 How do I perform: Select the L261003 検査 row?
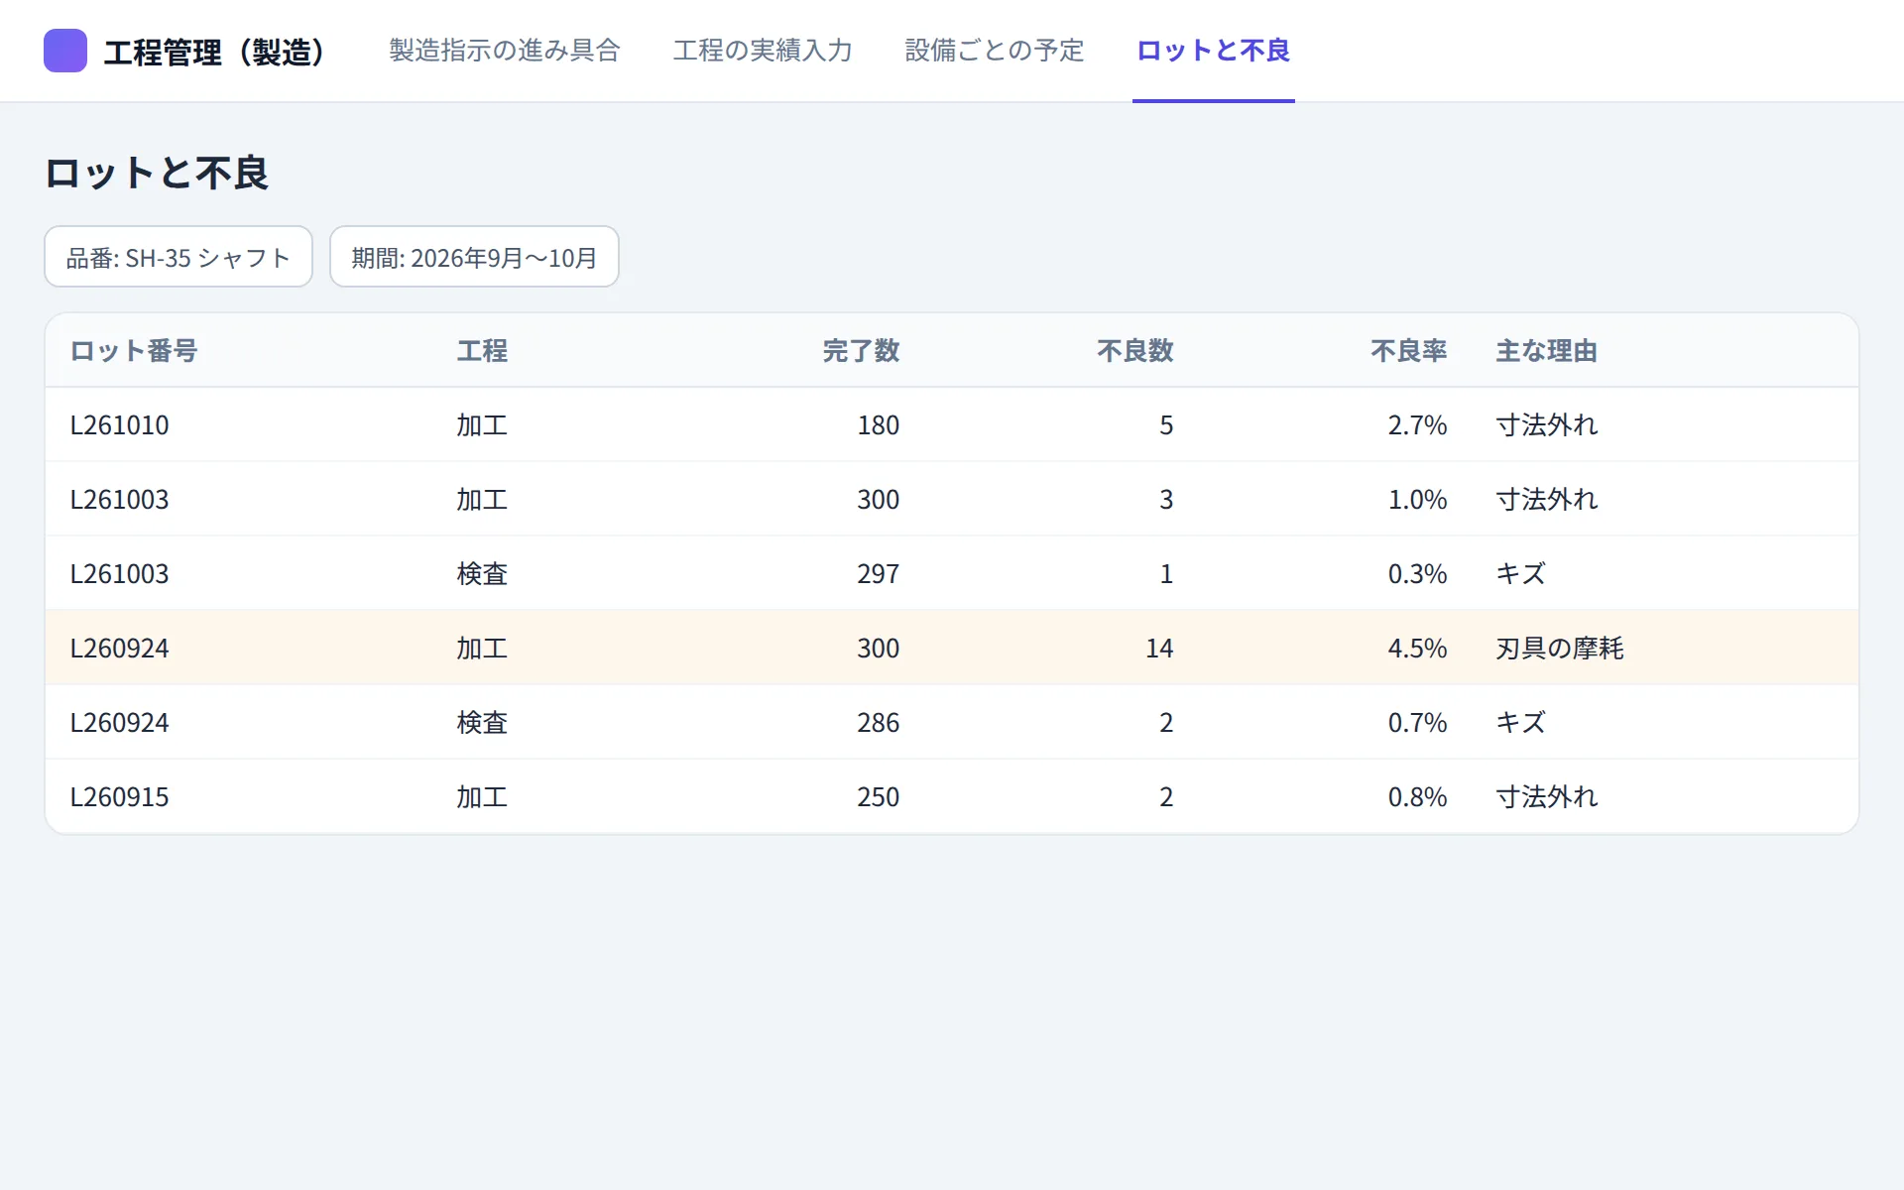(x=952, y=573)
